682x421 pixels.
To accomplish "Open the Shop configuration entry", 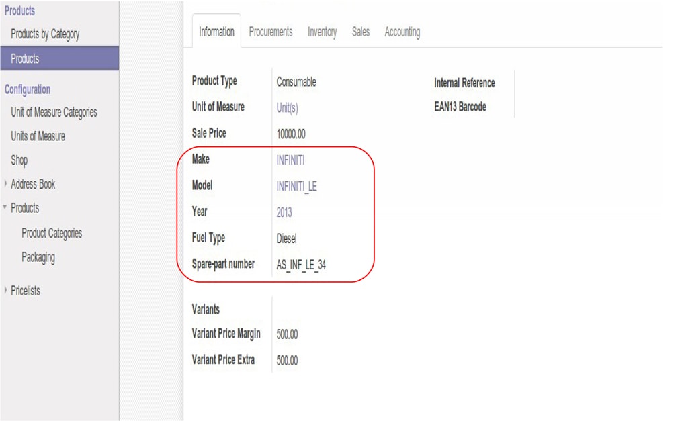I will pos(19,160).
